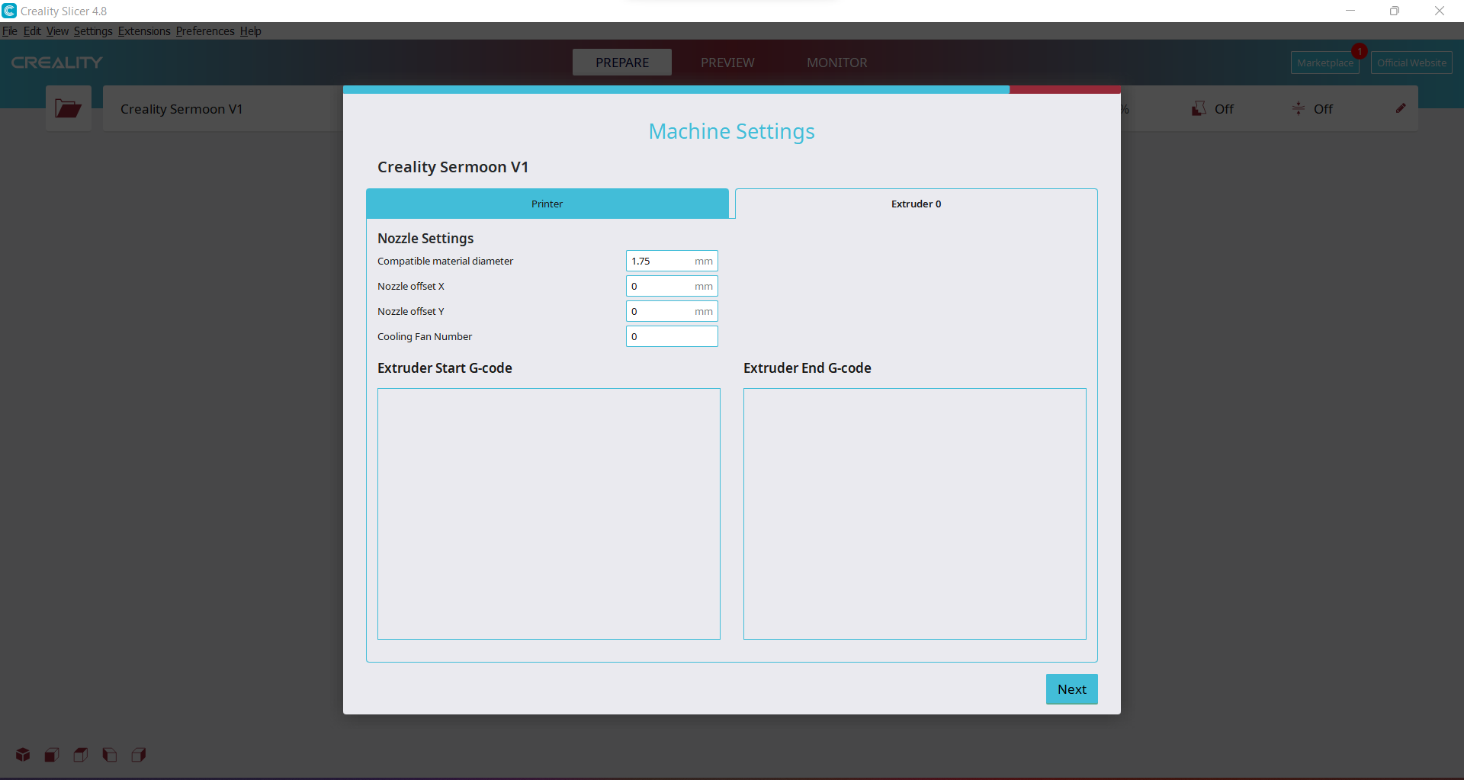Open the file folder icon
The height and width of the screenshot is (780, 1464).
pyautogui.click(x=68, y=108)
